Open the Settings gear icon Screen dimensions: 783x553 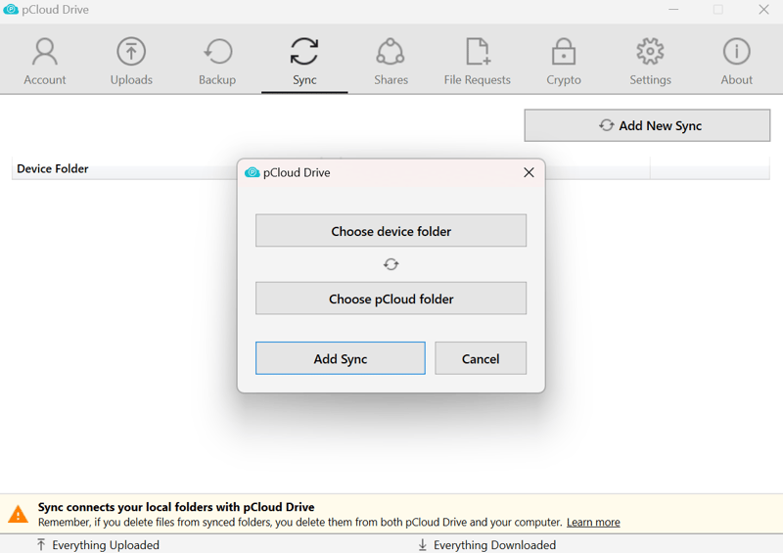[650, 52]
